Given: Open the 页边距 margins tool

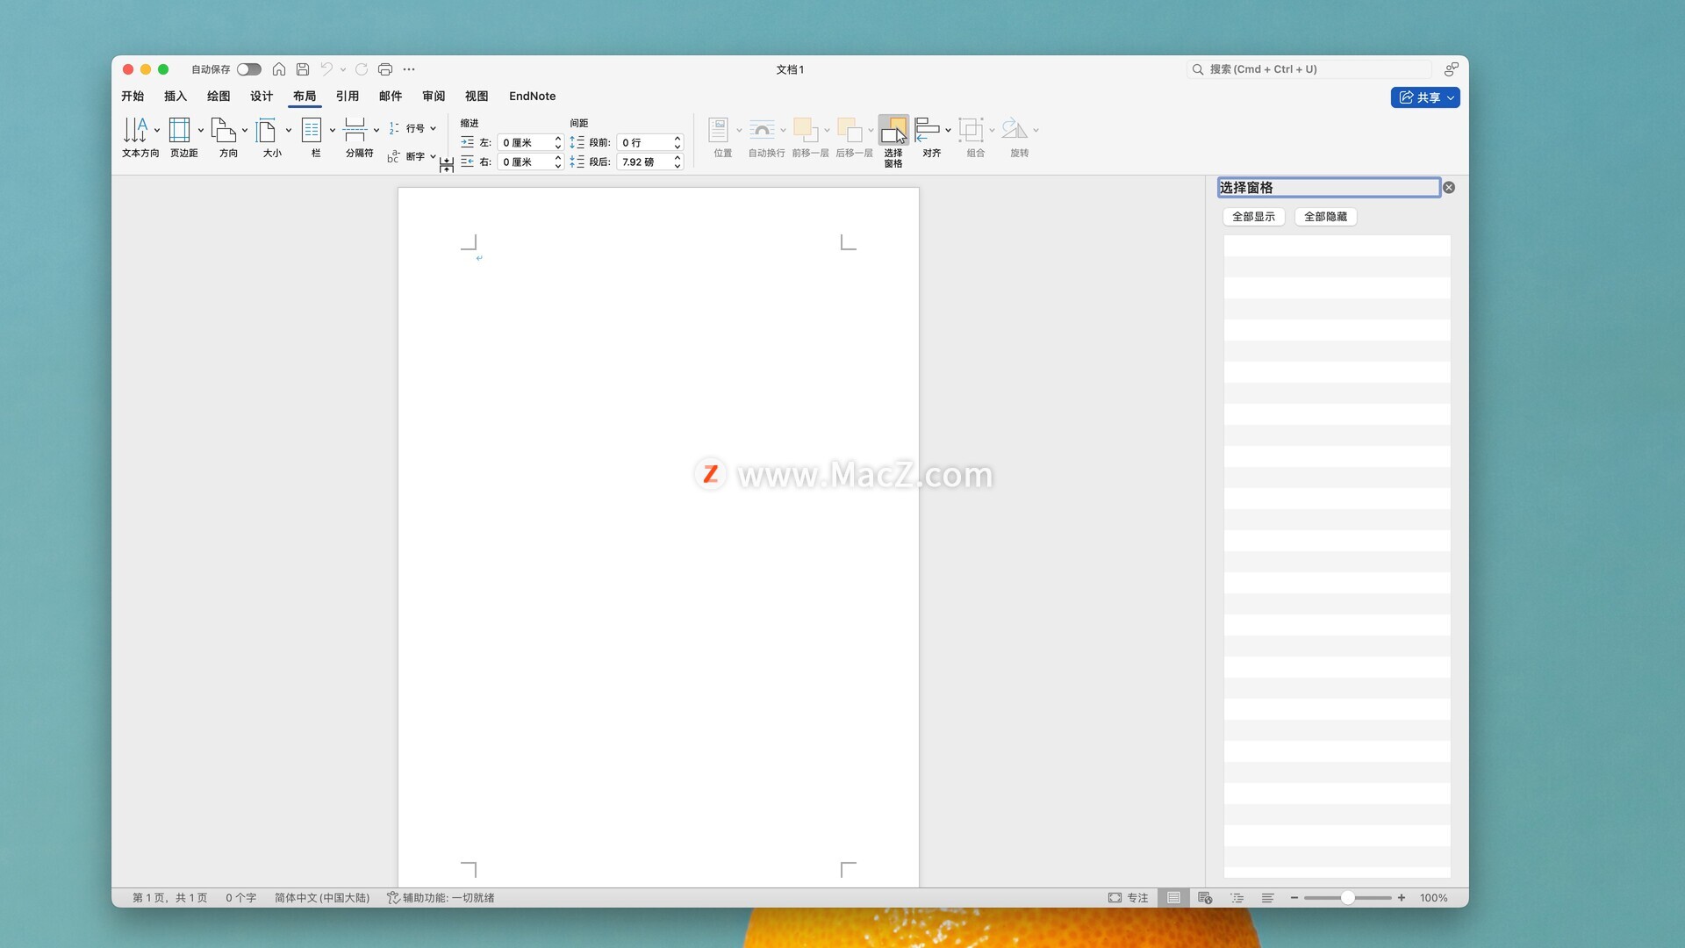Looking at the screenshot, I should click(x=184, y=137).
